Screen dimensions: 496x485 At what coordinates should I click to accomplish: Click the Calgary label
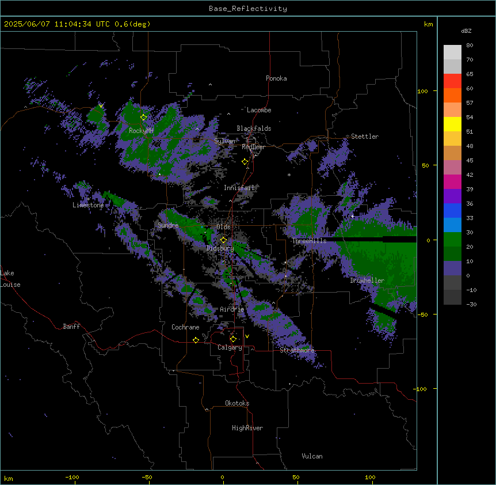(x=230, y=347)
